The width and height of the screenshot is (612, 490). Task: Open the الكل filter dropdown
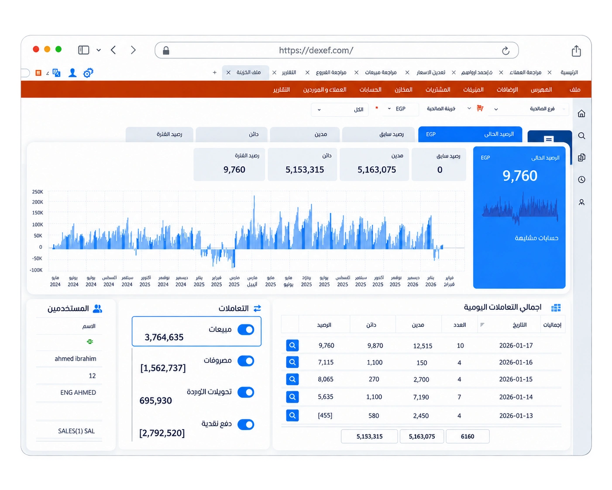(340, 110)
